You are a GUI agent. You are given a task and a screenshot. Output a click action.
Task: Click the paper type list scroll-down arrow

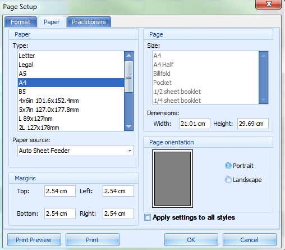click(128, 126)
